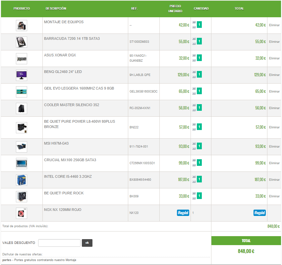Remove Cooler Master Silencio 352 with Eliminar
The image size is (282, 265).
(274, 108)
